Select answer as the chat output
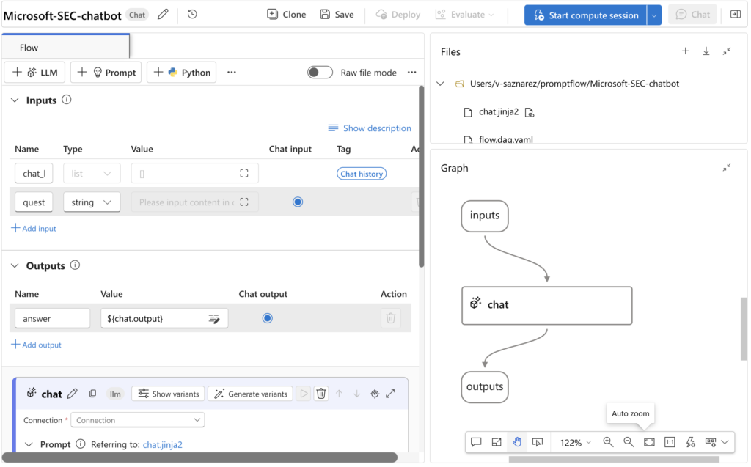The image size is (751, 467). click(267, 317)
